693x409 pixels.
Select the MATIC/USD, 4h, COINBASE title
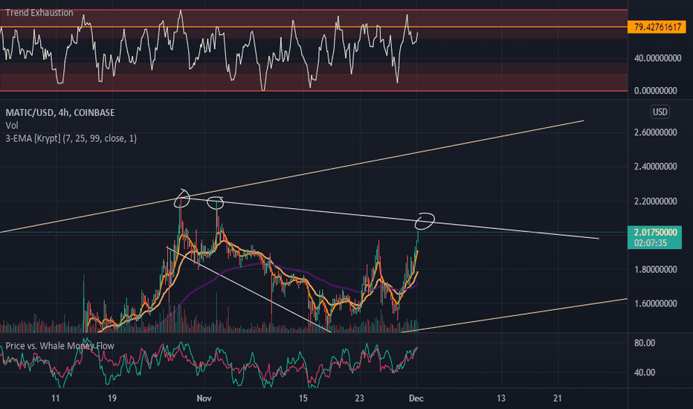pyautogui.click(x=60, y=113)
